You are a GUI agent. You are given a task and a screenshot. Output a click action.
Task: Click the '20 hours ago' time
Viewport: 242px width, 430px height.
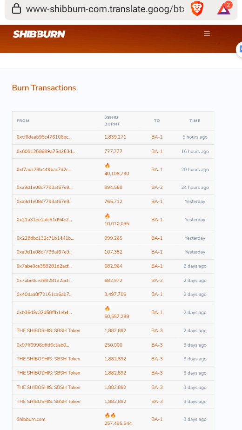[x=195, y=169]
